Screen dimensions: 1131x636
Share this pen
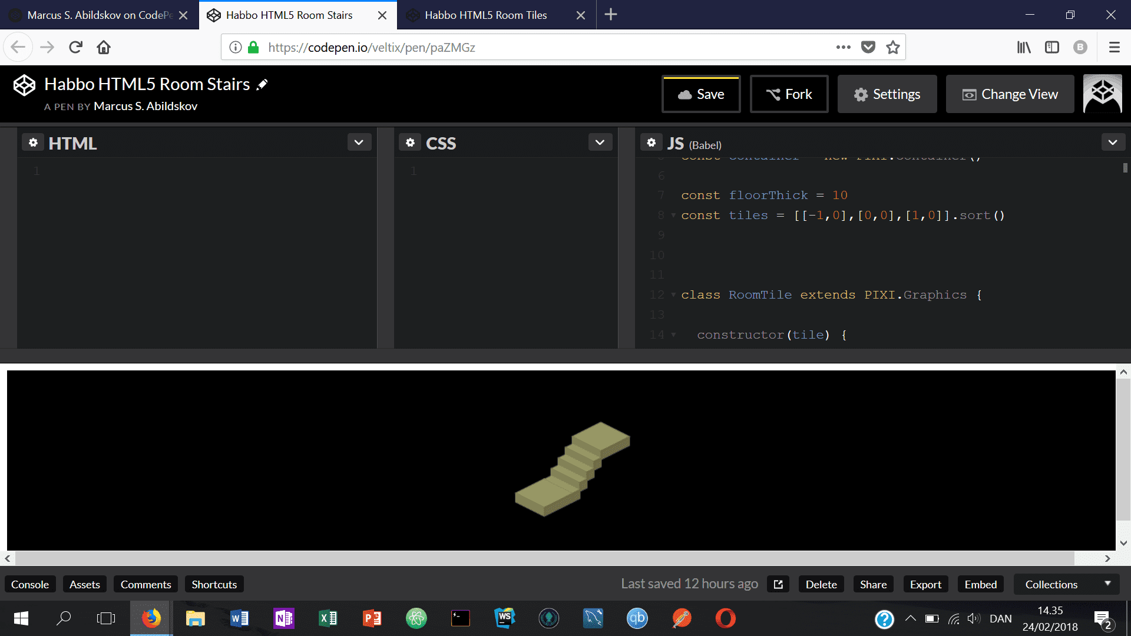(873, 584)
